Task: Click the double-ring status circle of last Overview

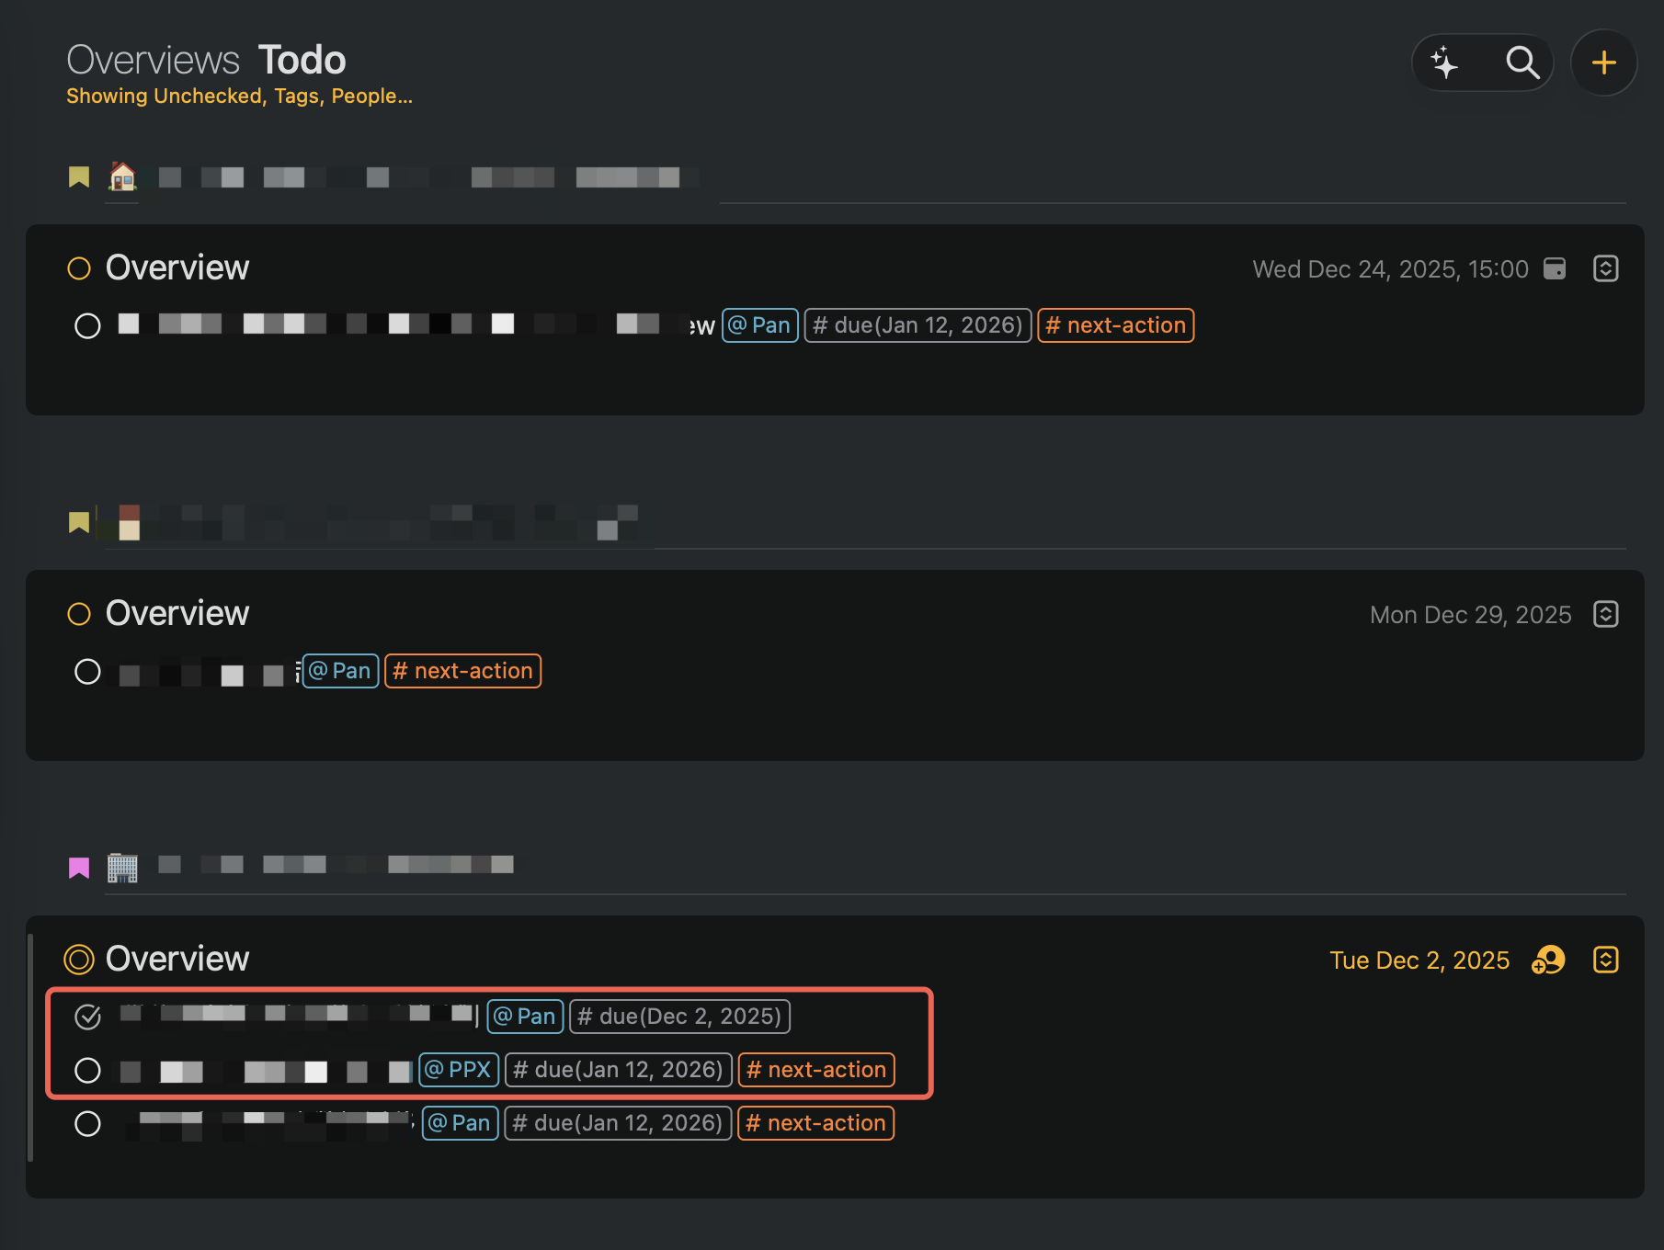Action: click(79, 959)
